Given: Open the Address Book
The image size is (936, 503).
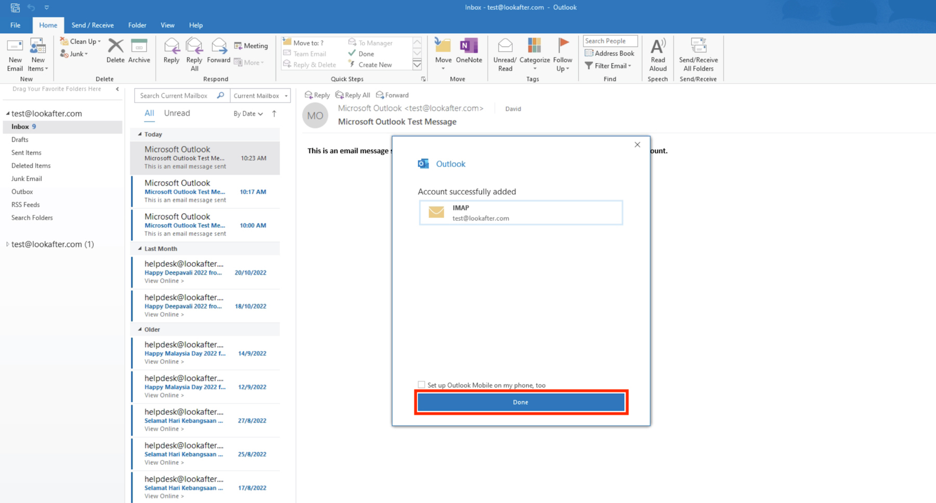Looking at the screenshot, I should (609, 53).
